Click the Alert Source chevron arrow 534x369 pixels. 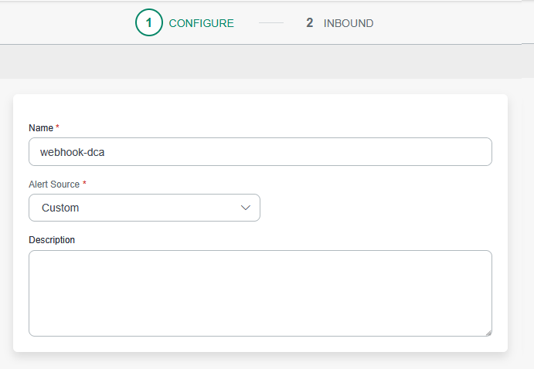pos(246,208)
